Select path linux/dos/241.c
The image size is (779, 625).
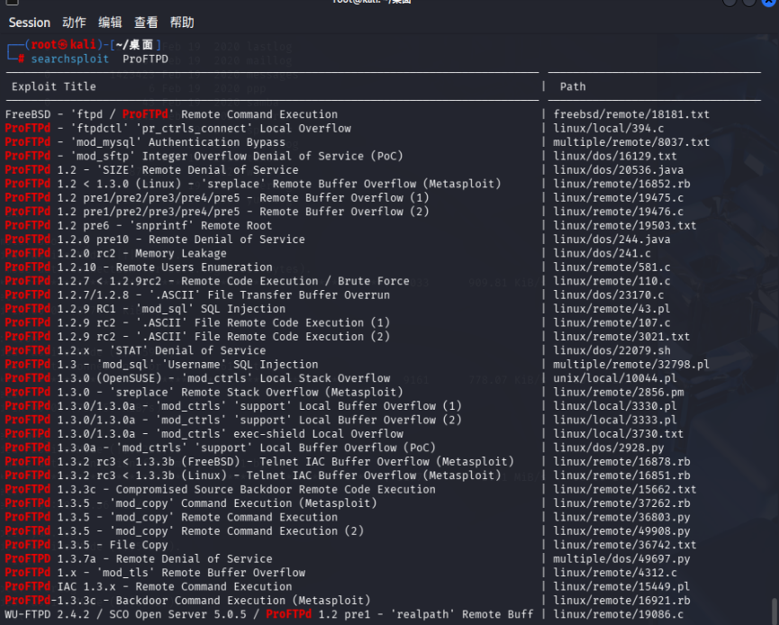[x=602, y=253]
